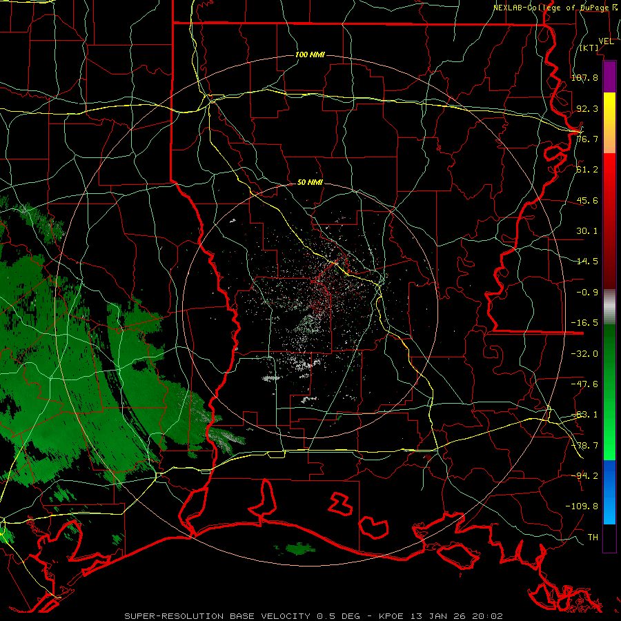Click the -78.7 velocity scale value
Viewport: 621px width, 621px height.
(x=584, y=446)
